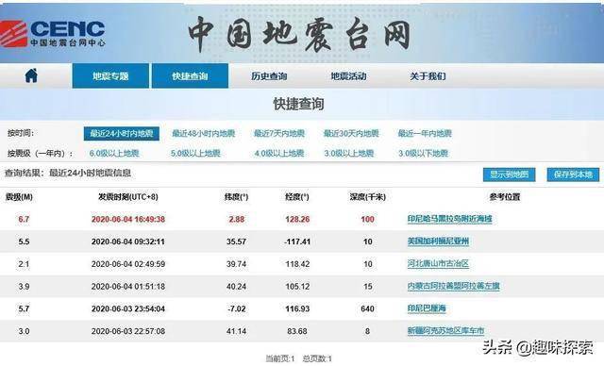Select time 2020-06-03 22:57:08
604x366 pixels.
pos(128,330)
